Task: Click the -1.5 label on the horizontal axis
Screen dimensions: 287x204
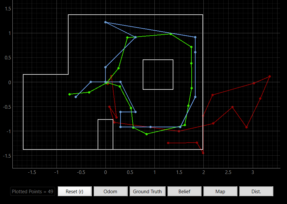Action: pyautogui.click(x=32, y=172)
